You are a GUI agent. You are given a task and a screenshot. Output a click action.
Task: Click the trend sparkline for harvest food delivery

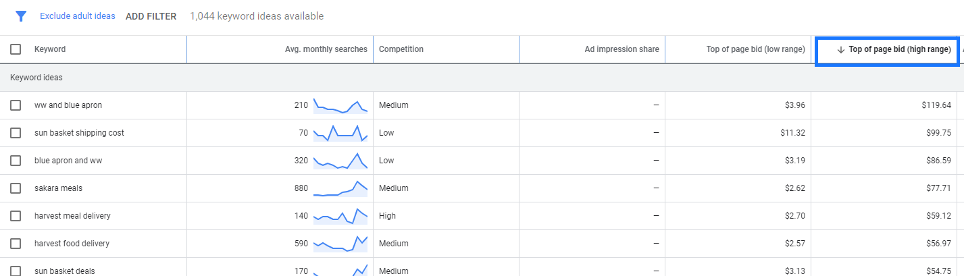point(340,244)
